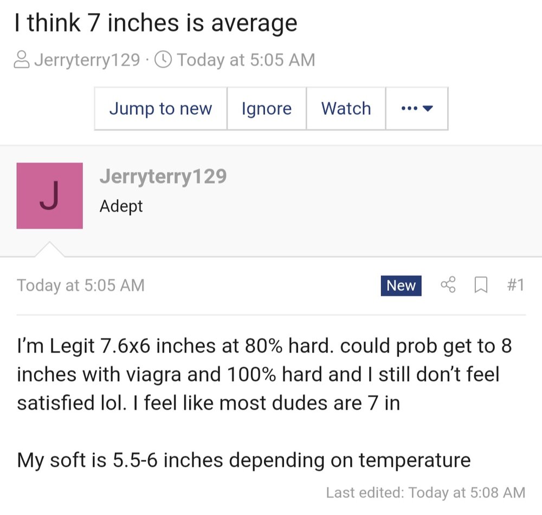Expand the three-dots more options dropdown

[417, 108]
